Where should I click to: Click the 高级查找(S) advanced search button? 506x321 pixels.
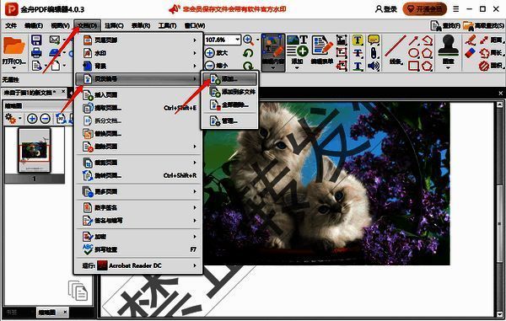[484, 25]
